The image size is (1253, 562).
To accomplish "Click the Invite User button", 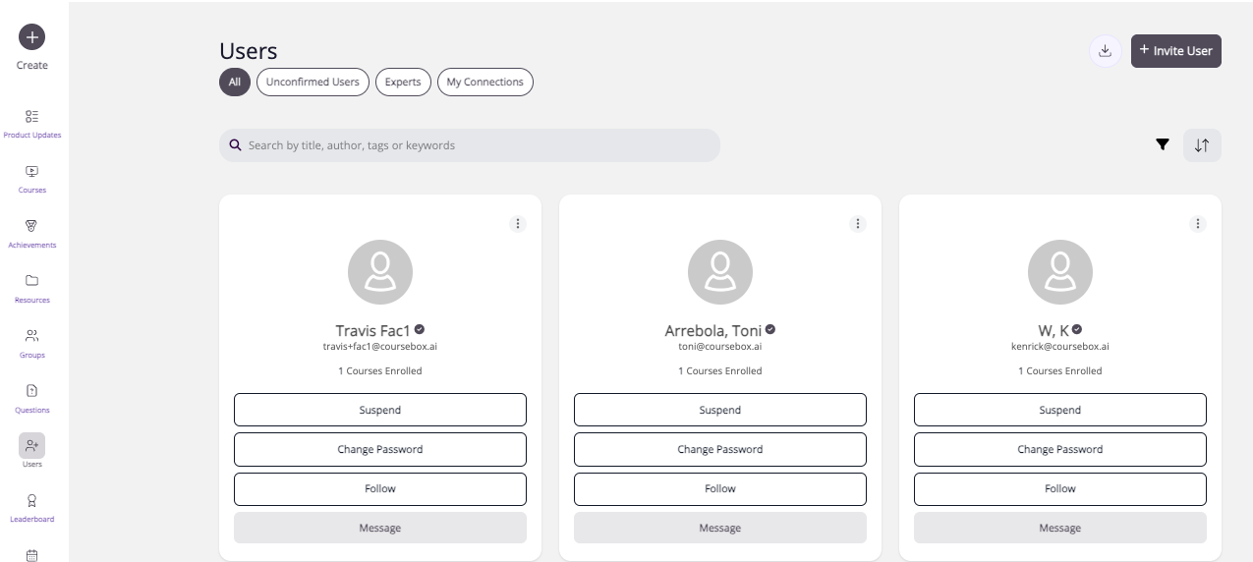I will (1176, 51).
